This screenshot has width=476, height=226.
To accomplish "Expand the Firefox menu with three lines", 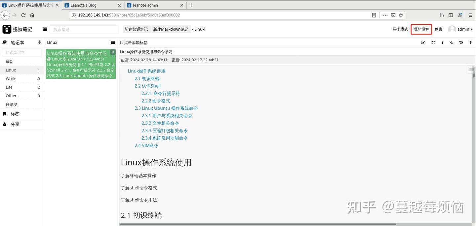I will 470,15.
